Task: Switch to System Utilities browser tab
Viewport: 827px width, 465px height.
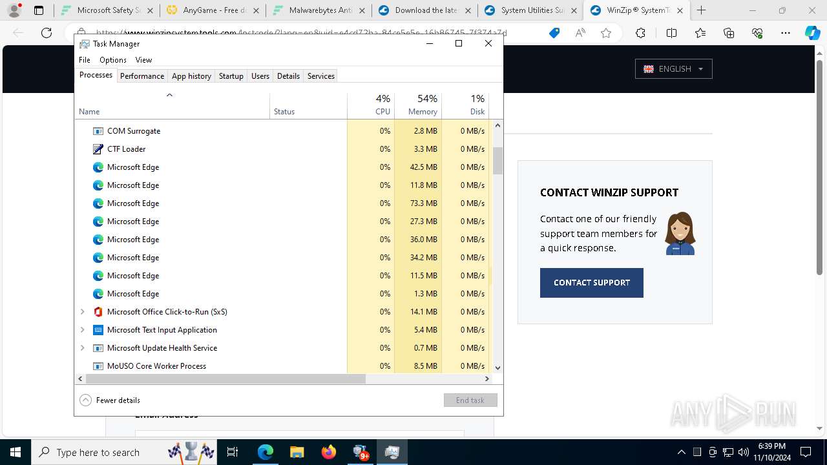Action: click(531, 10)
